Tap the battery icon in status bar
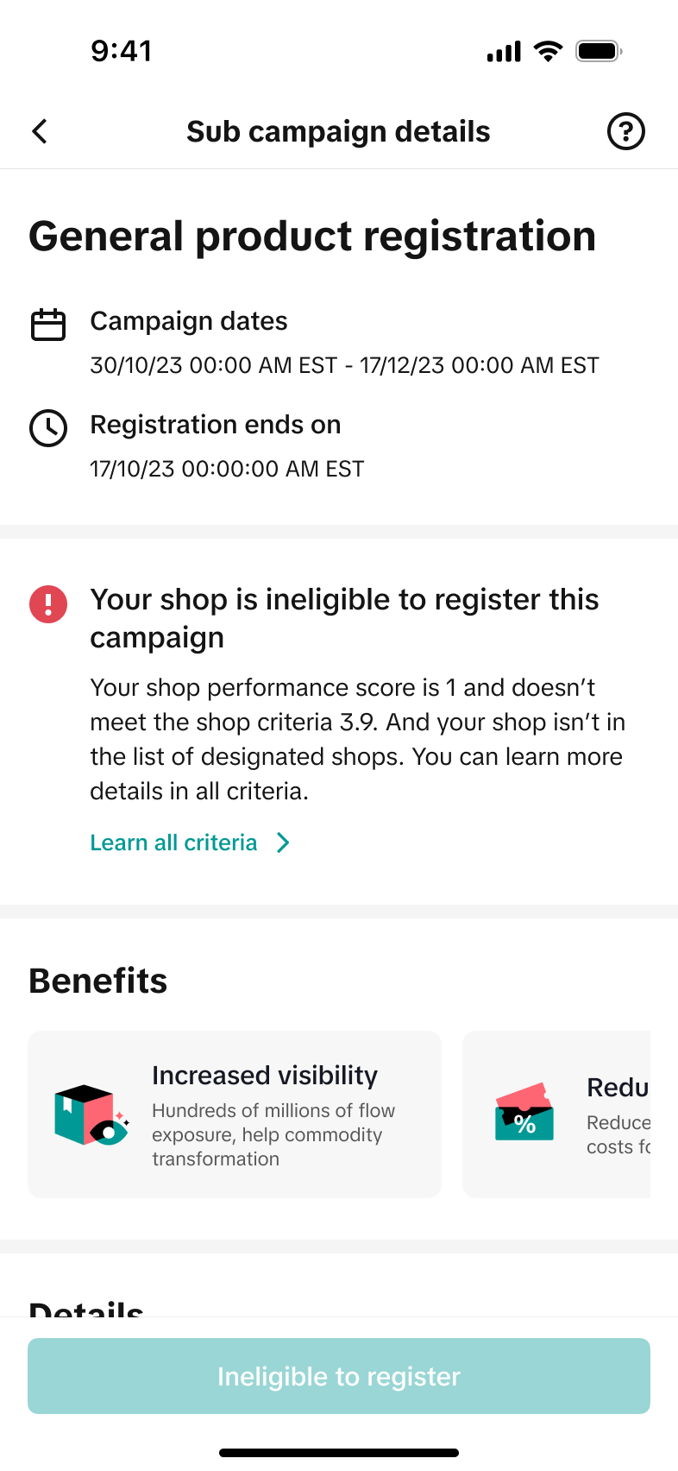The image size is (678, 1471). tap(600, 51)
